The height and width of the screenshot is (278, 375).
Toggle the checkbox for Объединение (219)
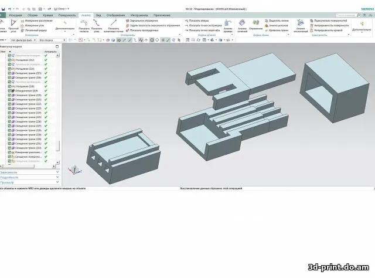click(9, 91)
